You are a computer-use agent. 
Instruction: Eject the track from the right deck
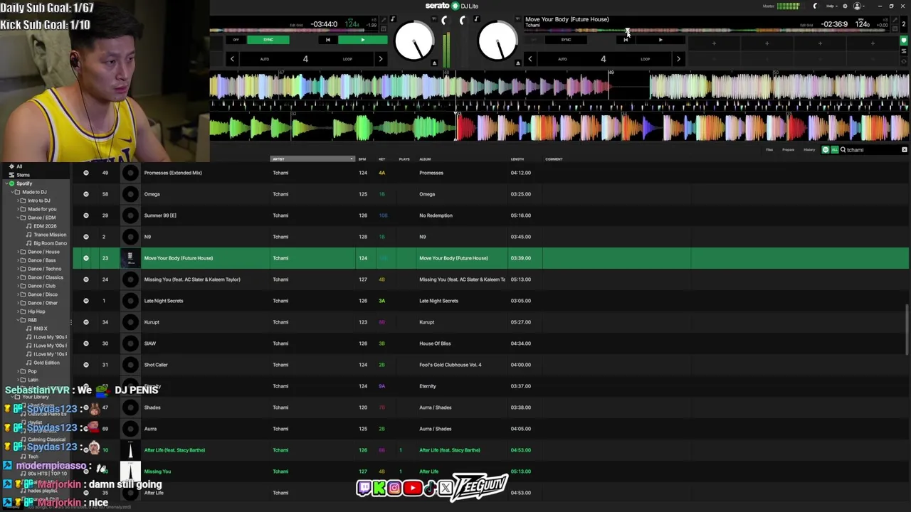pos(518,63)
